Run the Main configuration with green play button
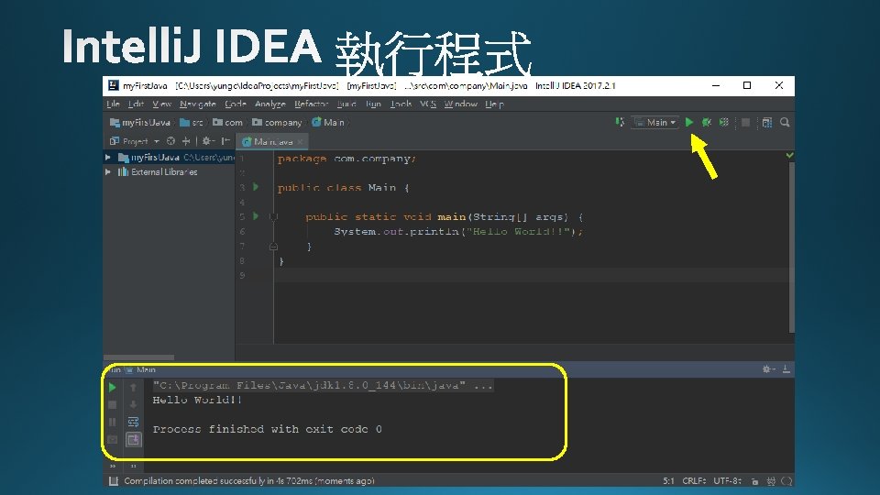 tap(689, 122)
